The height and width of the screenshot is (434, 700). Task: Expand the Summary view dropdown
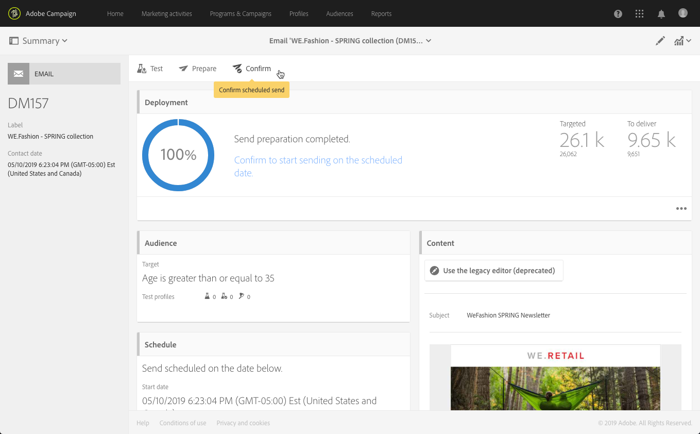click(x=39, y=41)
